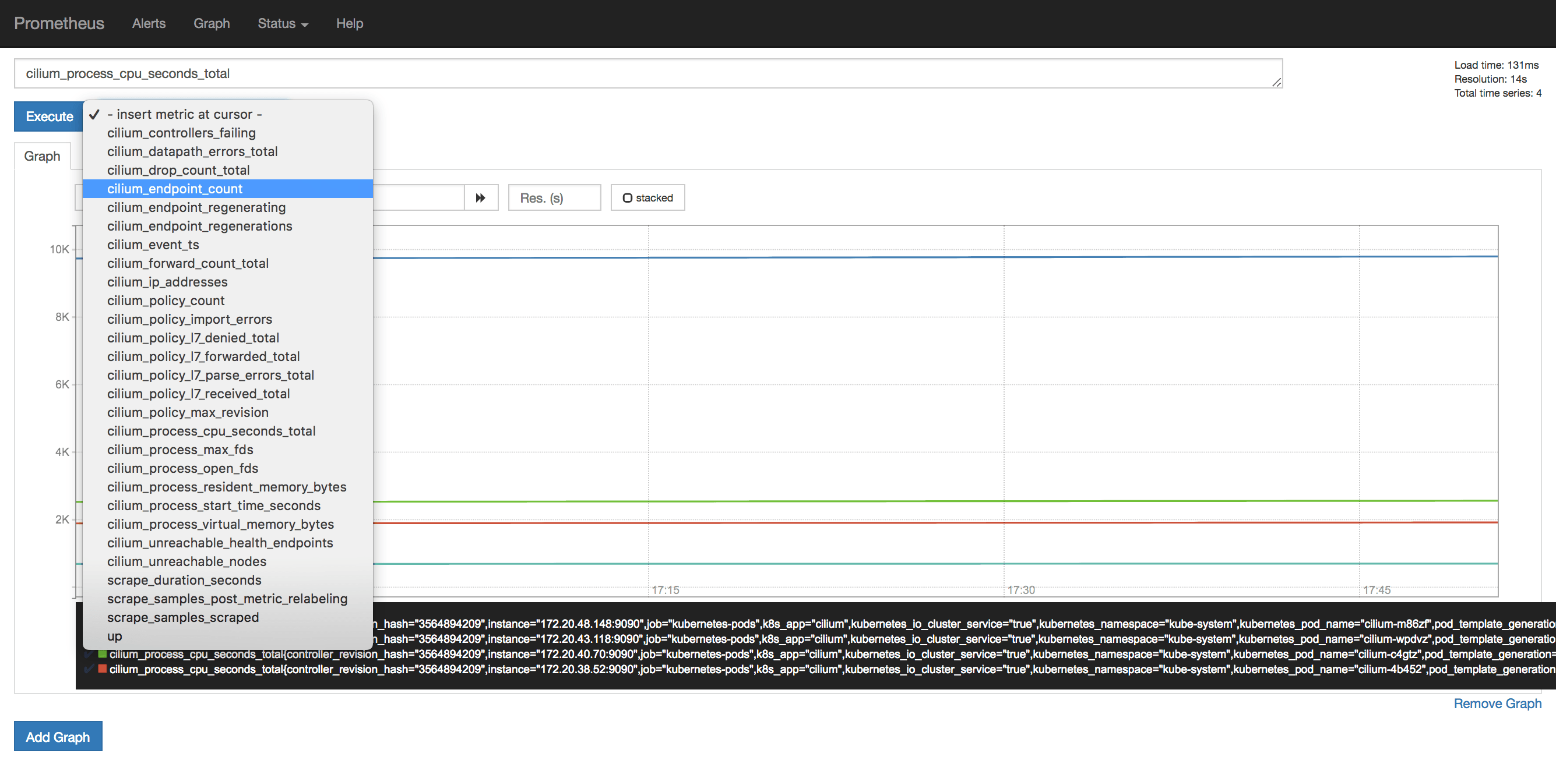1556x778 pixels.
Task: Open the Help page
Action: (350, 23)
